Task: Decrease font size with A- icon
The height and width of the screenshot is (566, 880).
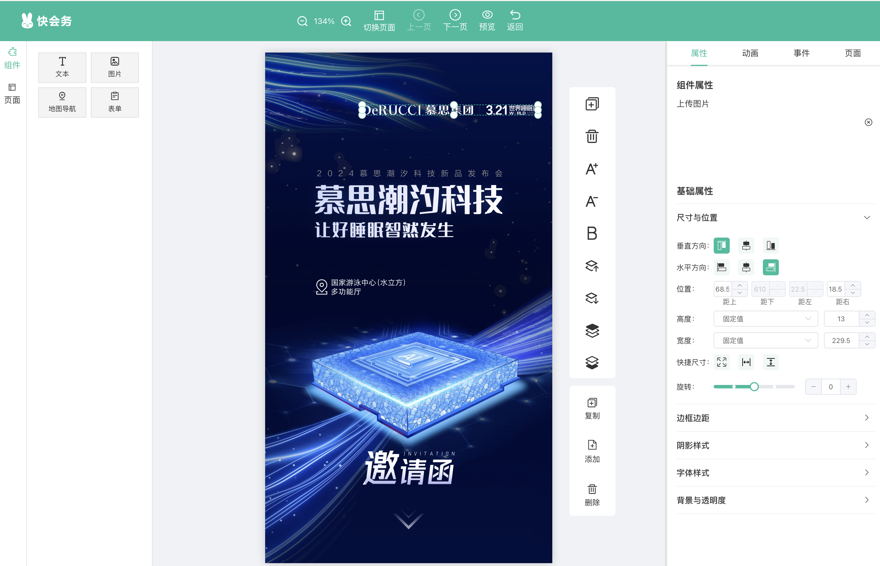Action: click(x=592, y=201)
